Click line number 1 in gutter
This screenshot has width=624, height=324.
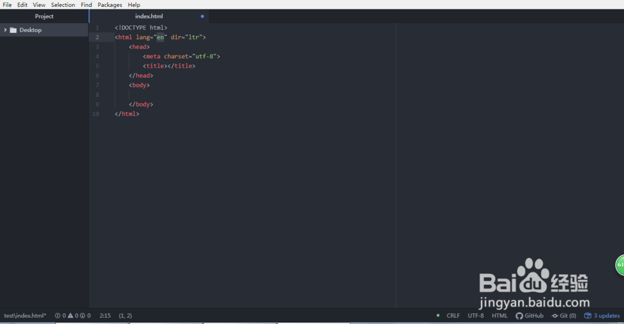pos(97,27)
